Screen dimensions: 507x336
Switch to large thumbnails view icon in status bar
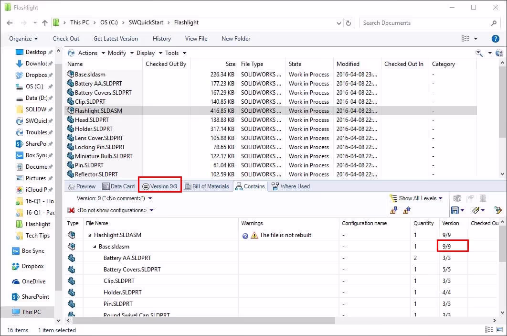pyautogui.click(x=499, y=329)
